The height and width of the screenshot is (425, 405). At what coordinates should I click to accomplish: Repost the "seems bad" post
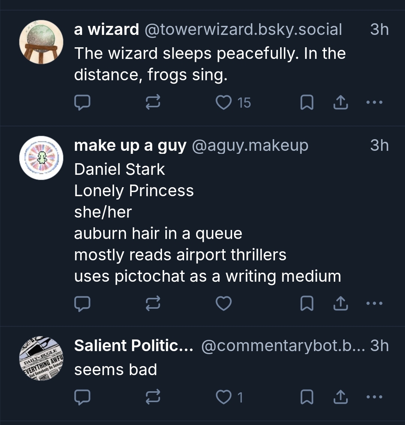pyautogui.click(x=153, y=397)
